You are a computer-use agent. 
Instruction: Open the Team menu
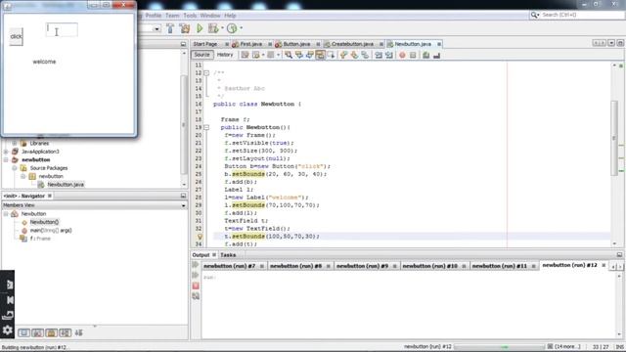(x=172, y=16)
